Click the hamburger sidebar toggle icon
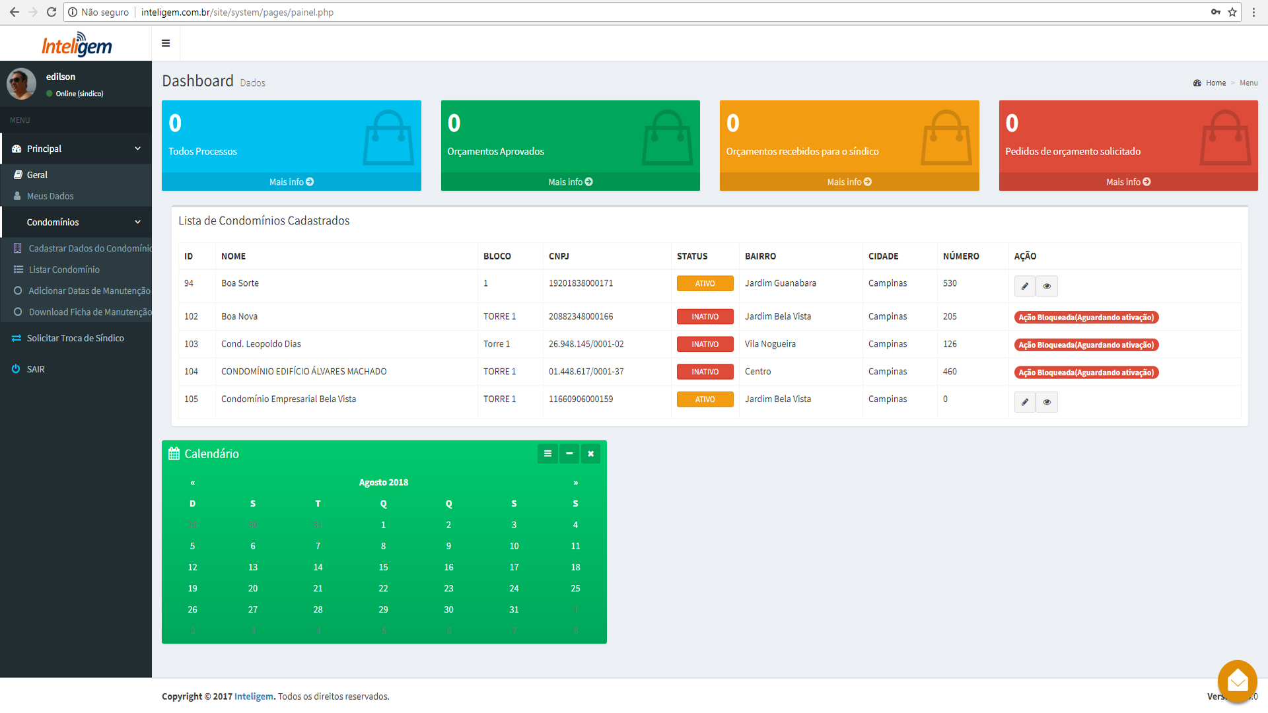Image resolution: width=1268 pixels, height=713 pixels. click(x=166, y=44)
